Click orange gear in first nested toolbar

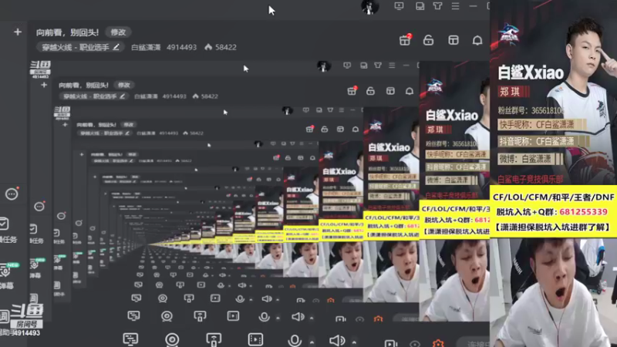coord(378,319)
